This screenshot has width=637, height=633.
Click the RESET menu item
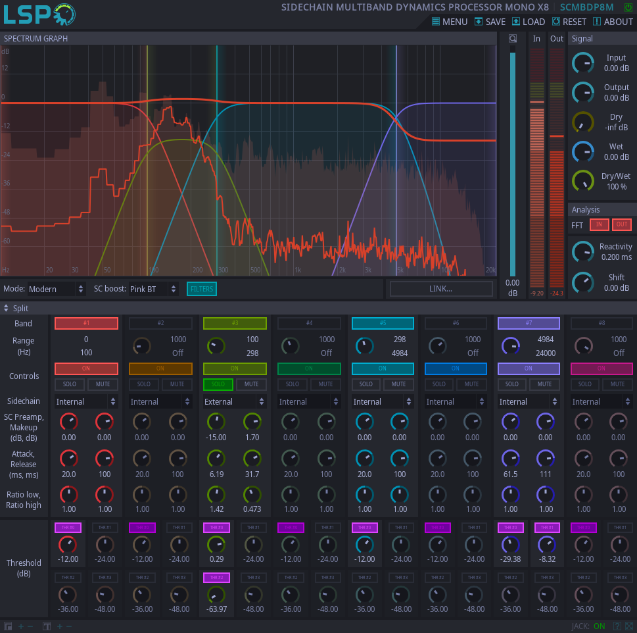[569, 22]
